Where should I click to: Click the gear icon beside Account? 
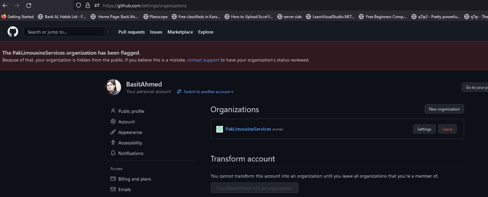click(x=113, y=121)
